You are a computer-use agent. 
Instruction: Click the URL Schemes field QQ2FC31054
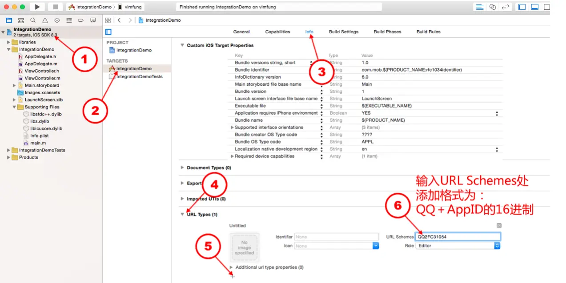tap(458, 237)
